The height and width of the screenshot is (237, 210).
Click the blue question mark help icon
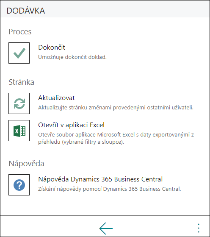click(19, 185)
